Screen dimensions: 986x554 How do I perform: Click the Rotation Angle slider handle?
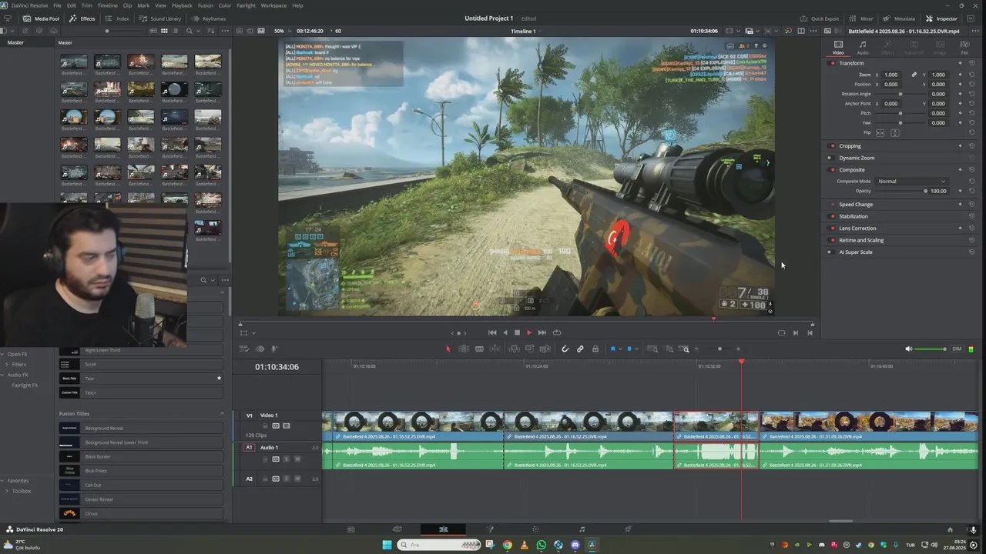pyautogui.click(x=900, y=94)
